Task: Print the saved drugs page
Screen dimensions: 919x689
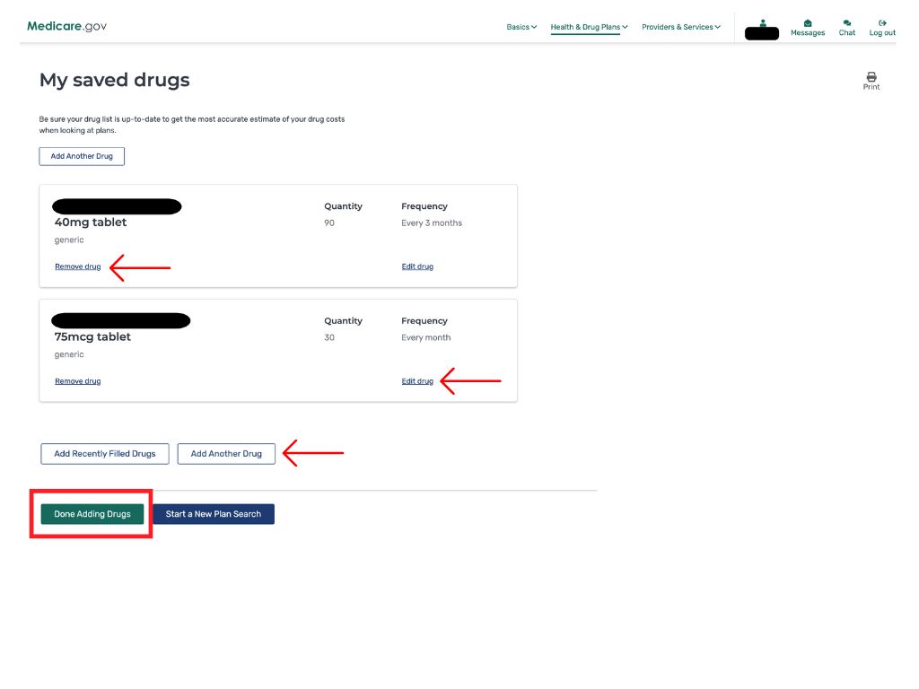Action: (x=871, y=80)
